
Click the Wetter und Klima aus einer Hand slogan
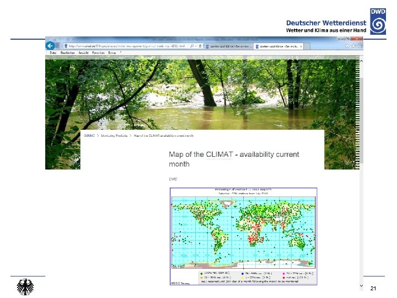tap(326, 30)
